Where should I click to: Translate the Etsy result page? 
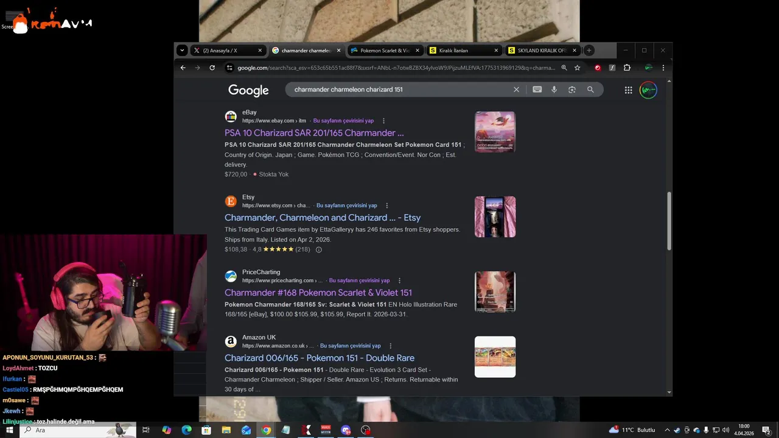tap(346, 206)
